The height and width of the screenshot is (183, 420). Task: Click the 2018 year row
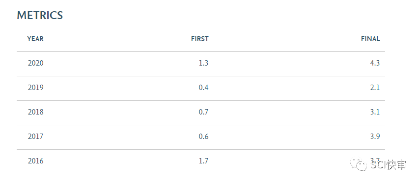(x=201, y=113)
